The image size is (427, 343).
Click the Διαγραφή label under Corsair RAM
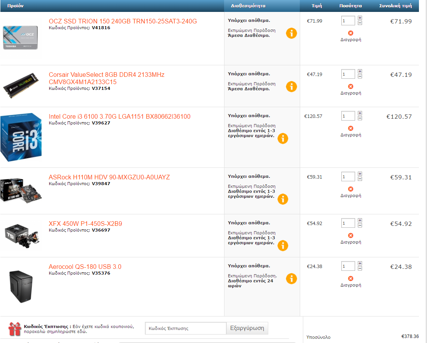pos(351,93)
